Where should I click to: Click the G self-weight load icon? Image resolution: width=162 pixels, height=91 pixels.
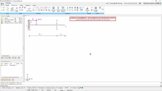pyautogui.click(x=75, y=8)
